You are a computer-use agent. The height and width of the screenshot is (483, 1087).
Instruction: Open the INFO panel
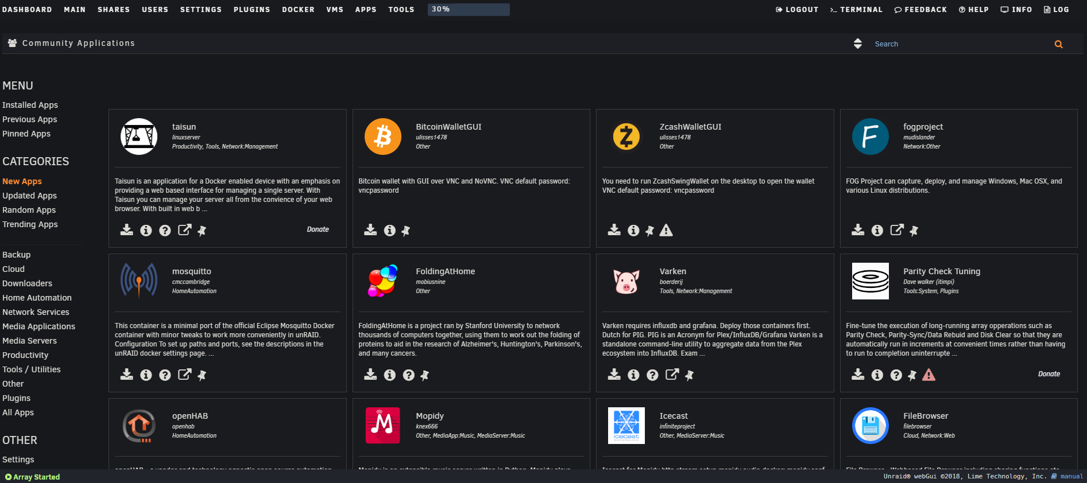(x=1016, y=10)
